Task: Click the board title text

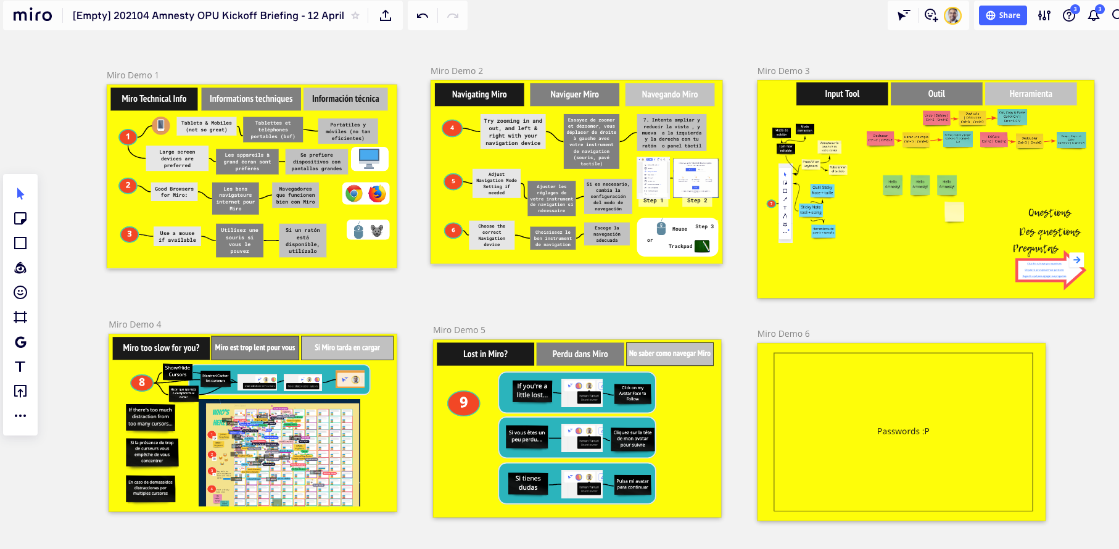Action: (209, 15)
